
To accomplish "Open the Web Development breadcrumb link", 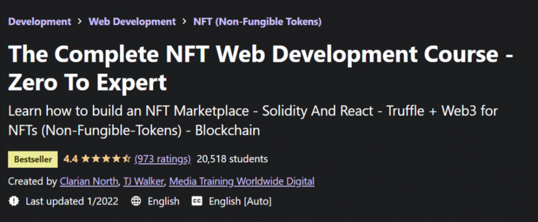I will pyautogui.click(x=132, y=22).
